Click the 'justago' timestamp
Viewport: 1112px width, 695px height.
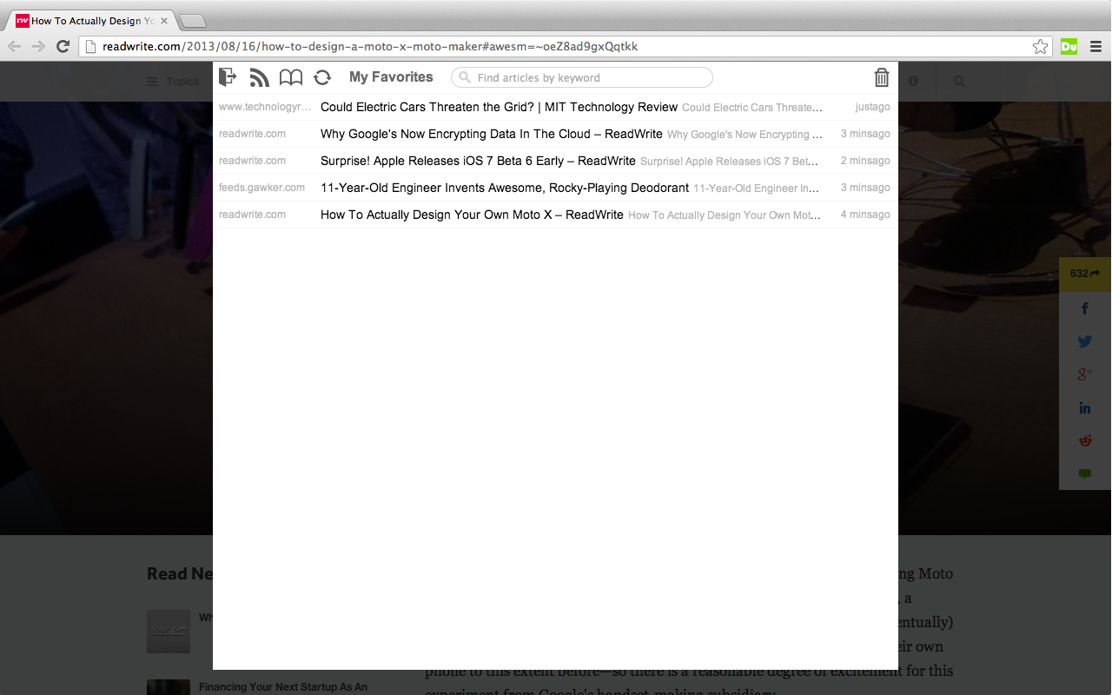[x=872, y=107]
